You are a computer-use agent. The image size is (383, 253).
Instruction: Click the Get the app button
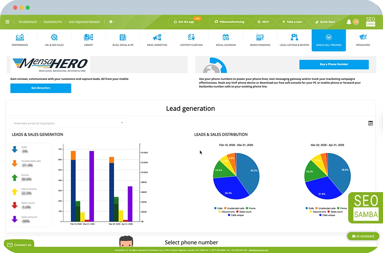click(x=184, y=22)
